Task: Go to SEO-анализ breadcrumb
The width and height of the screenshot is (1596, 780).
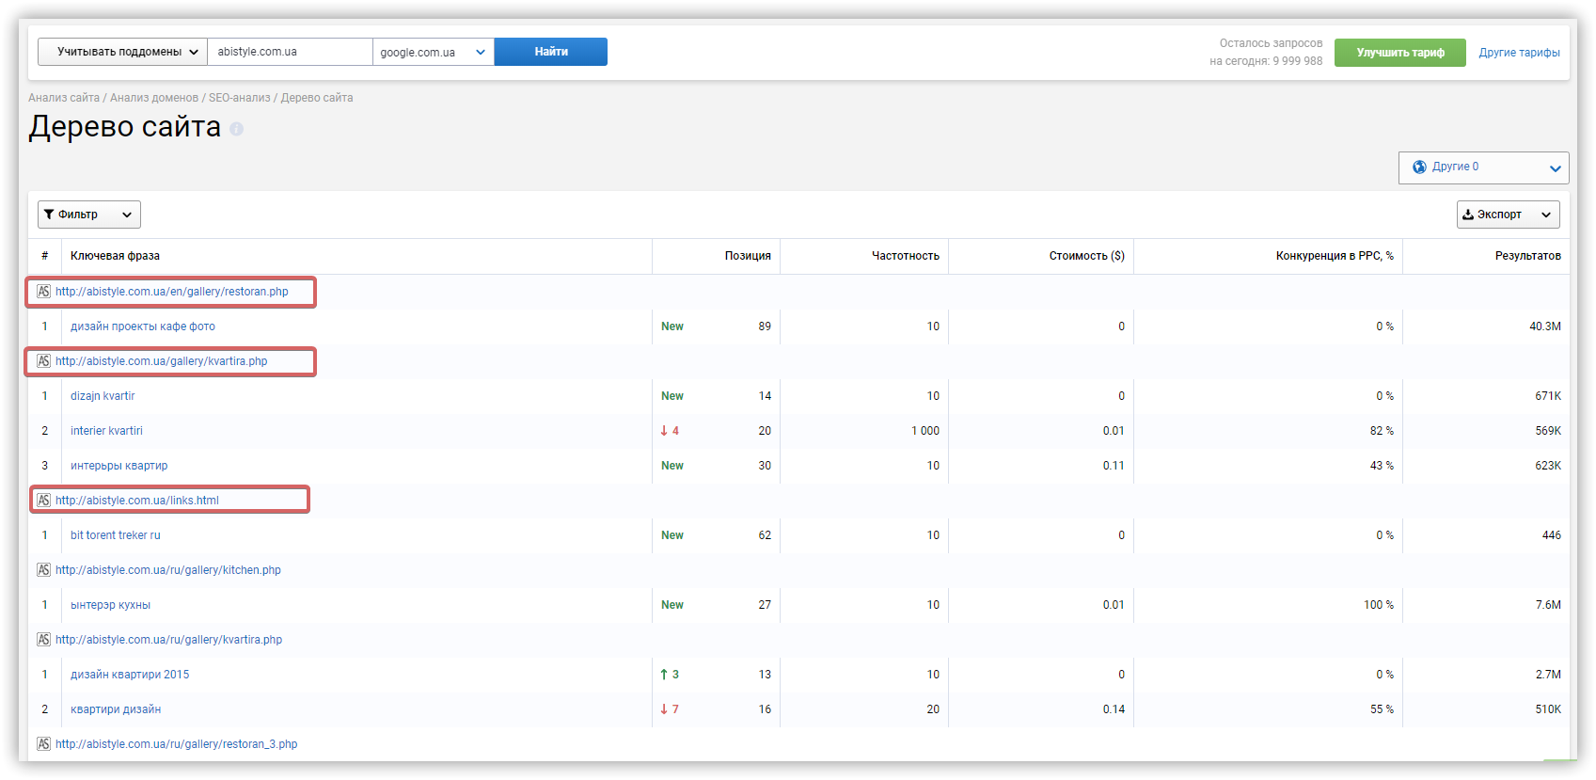Action: click(239, 98)
